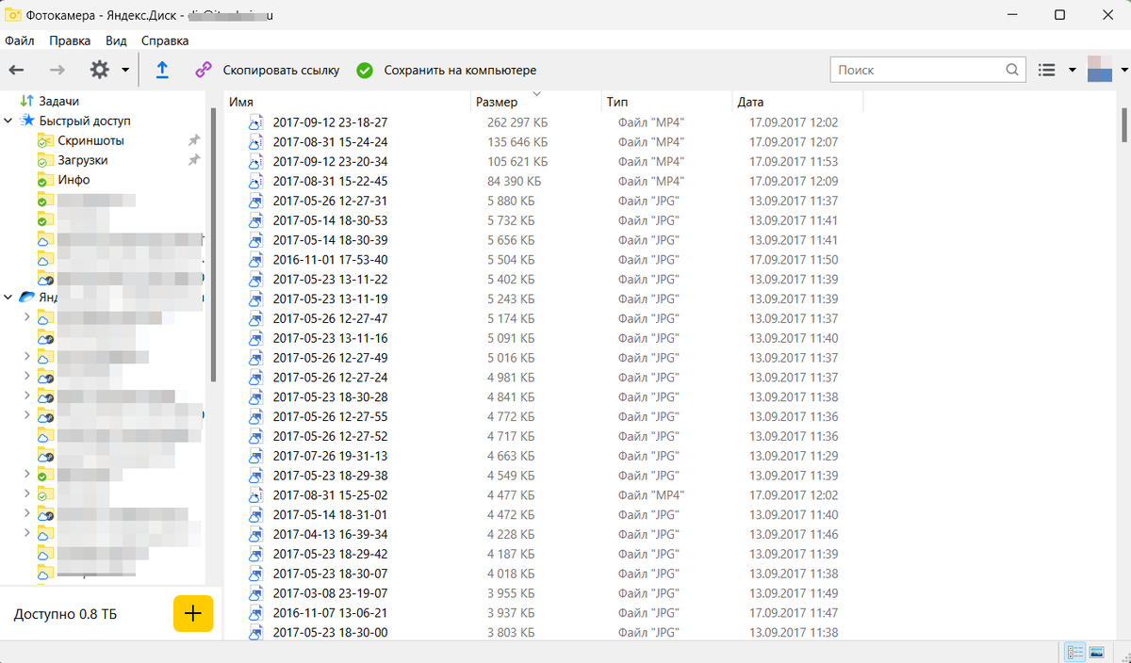The height and width of the screenshot is (663, 1131).
Task: Click the Доступно 0.8 ТБ storage label
Action: [65, 614]
